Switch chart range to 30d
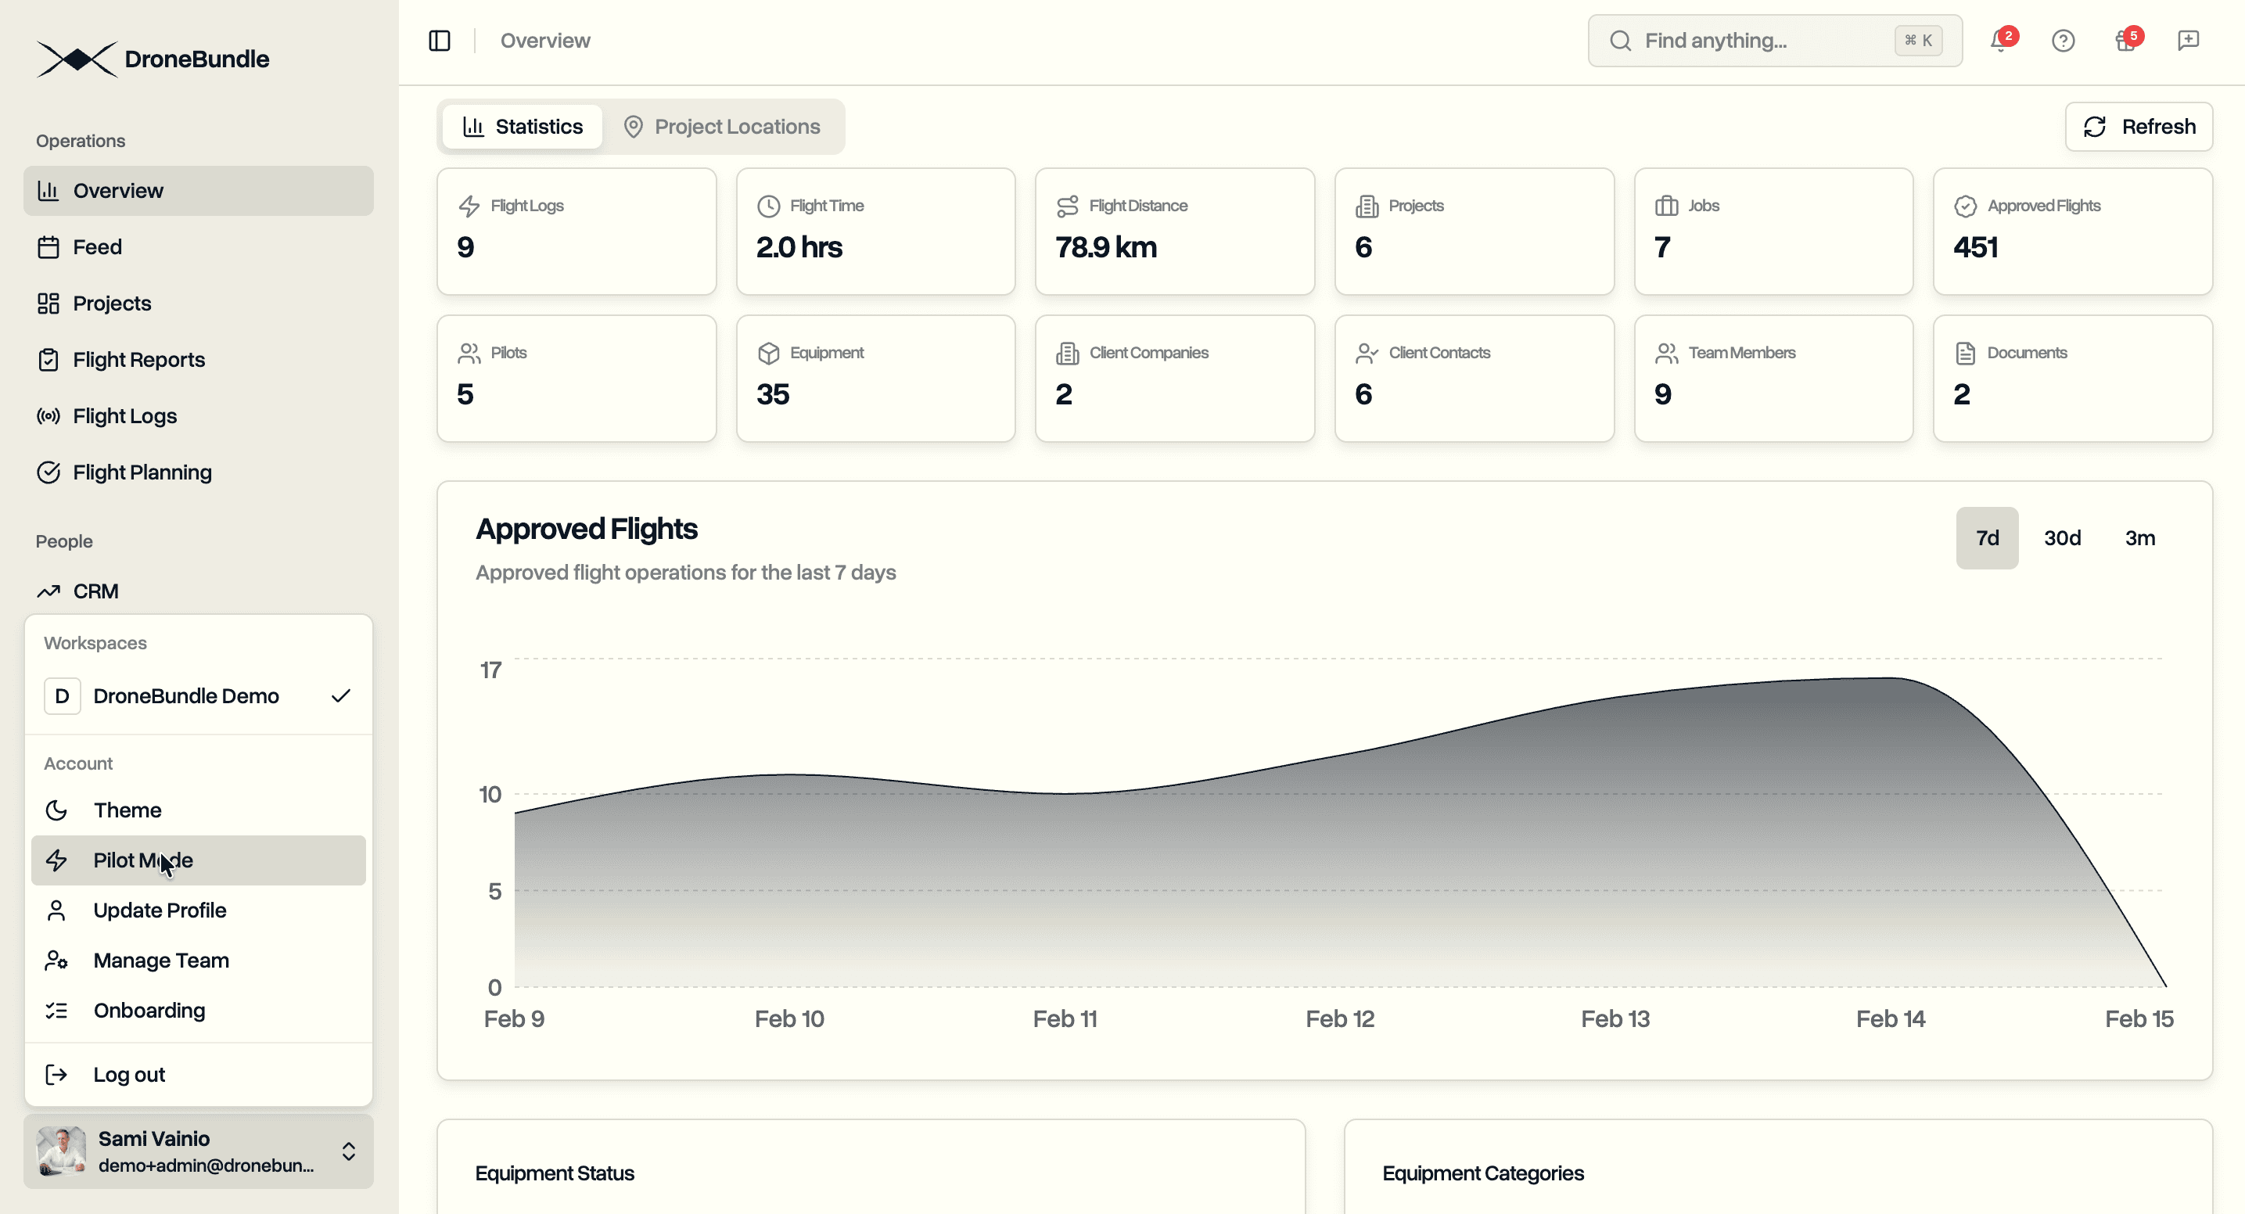2245x1214 pixels. click(2063, 537)
